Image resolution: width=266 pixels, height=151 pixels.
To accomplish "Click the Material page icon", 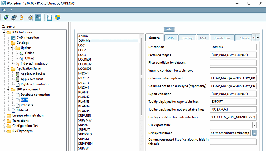I will (x=13, y=111).
